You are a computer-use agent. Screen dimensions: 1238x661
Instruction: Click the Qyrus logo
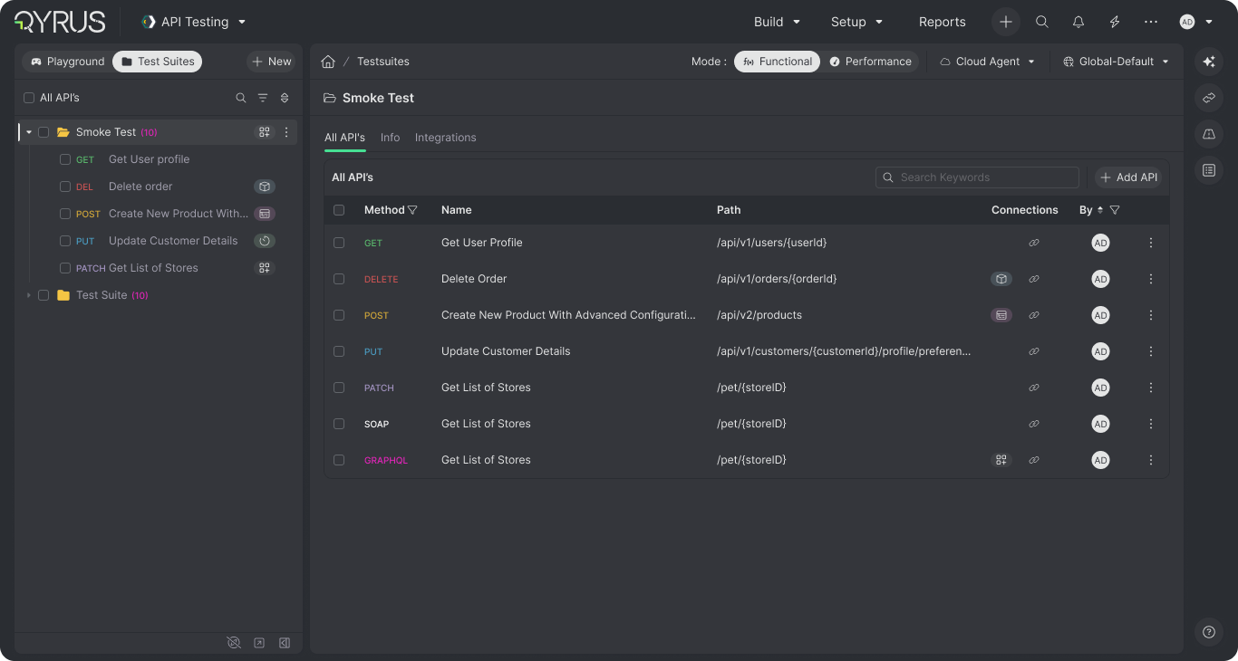point(60,22)
